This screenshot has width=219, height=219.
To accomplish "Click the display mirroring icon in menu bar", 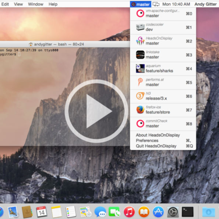I will click(x=156, y=4).
